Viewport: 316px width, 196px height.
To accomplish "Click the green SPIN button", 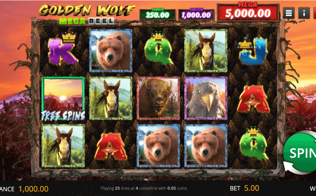I will point(300,153).
